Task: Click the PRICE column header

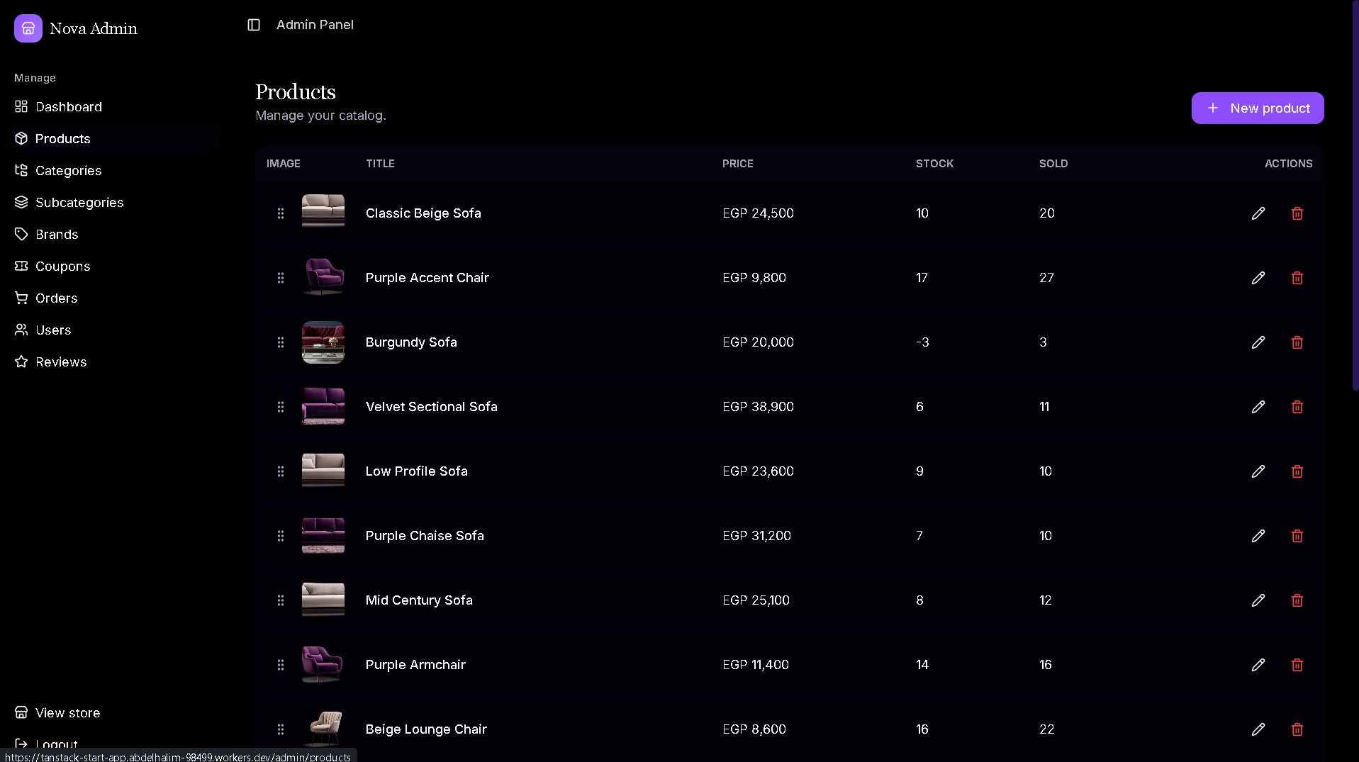Action: pos(738,164)
